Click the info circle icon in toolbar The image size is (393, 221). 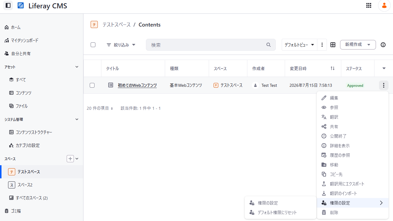pyautogui.click(x=383, y=45)
